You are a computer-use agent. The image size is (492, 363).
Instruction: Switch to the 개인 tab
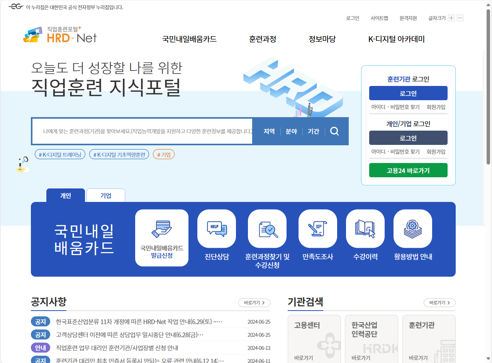tap(66, 195)
